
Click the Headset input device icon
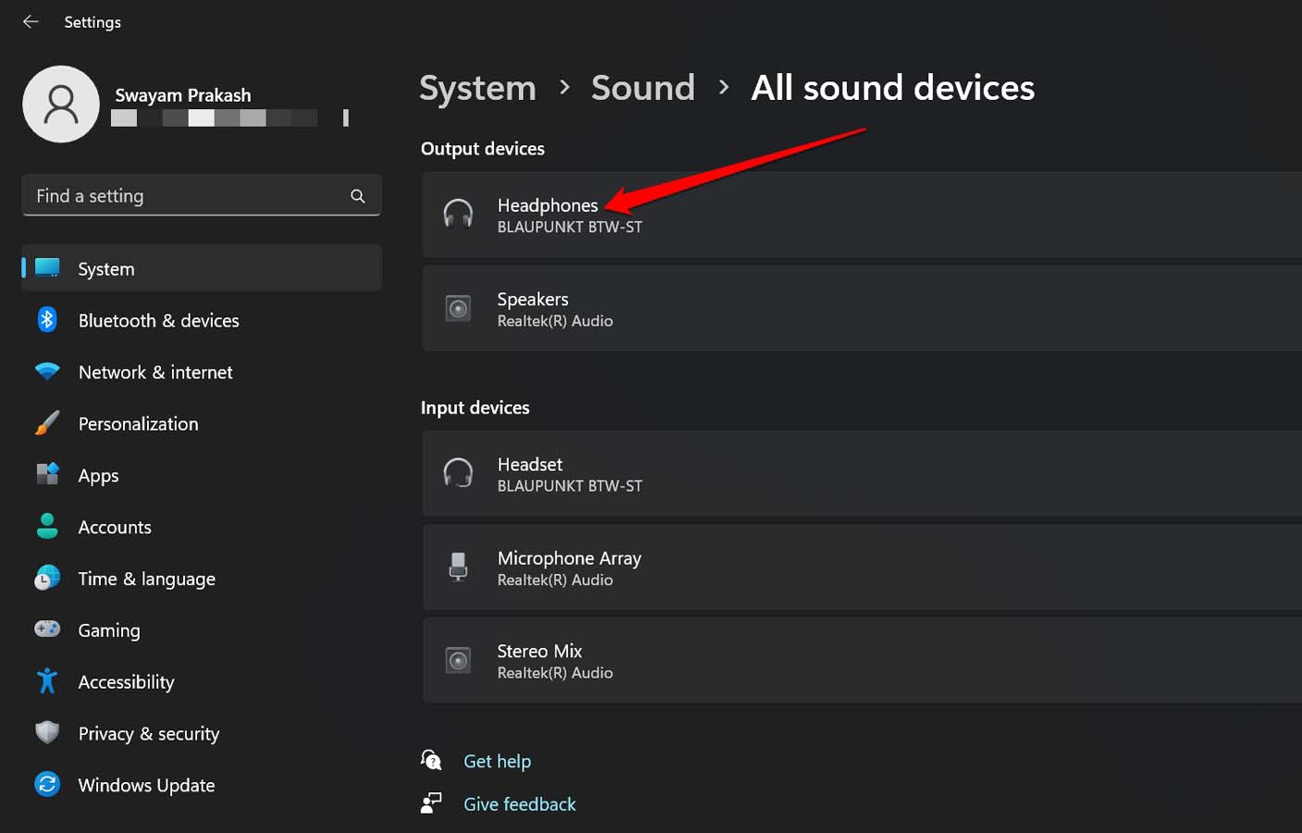(x=458, y=473)
